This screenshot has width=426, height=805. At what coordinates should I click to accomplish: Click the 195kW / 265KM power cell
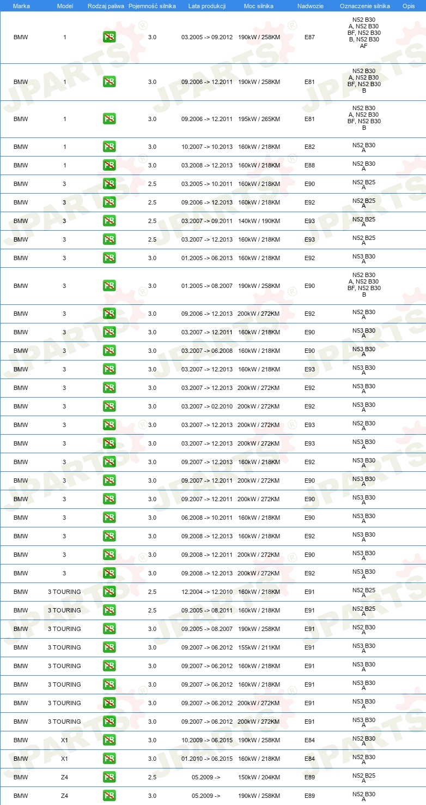(259, 119)
